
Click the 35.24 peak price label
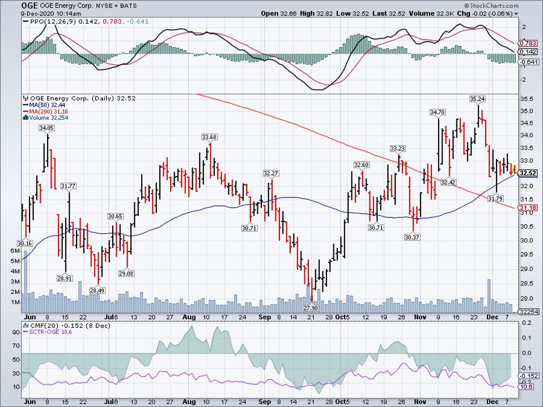click(x=477, y=99)
